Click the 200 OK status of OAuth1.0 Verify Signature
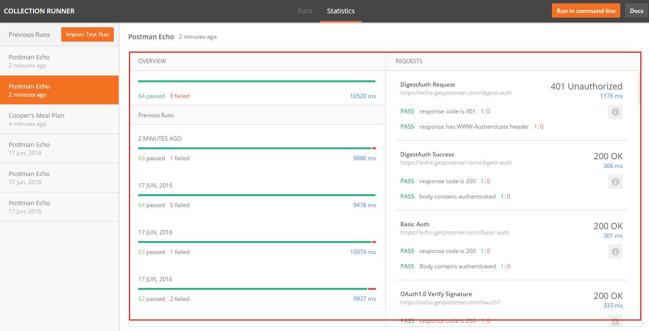The image size is (649, 331). pos(608,296)
